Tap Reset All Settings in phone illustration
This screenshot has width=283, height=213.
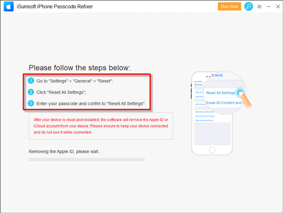[x=221, y=93]
